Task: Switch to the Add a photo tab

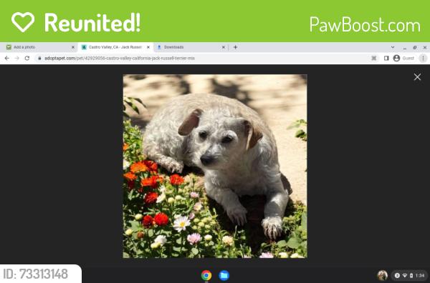Action: coord(39,47)
